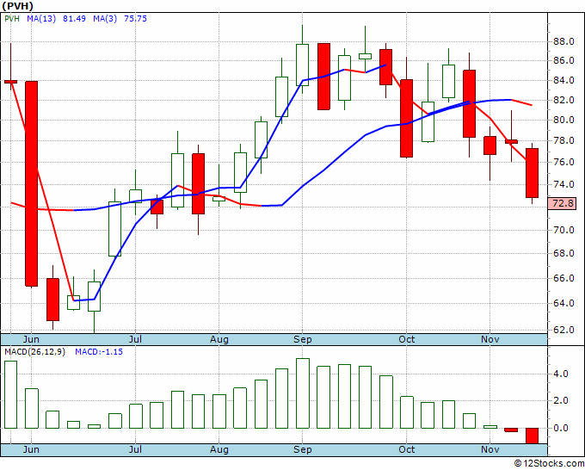Click the tallest MACD bar at September
This screenshot has width=585, height=470.
(x=303, y=393)
